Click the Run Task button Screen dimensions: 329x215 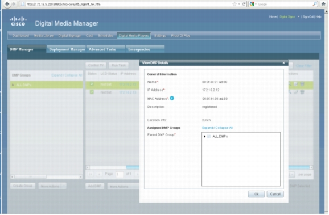coord(118,65)
